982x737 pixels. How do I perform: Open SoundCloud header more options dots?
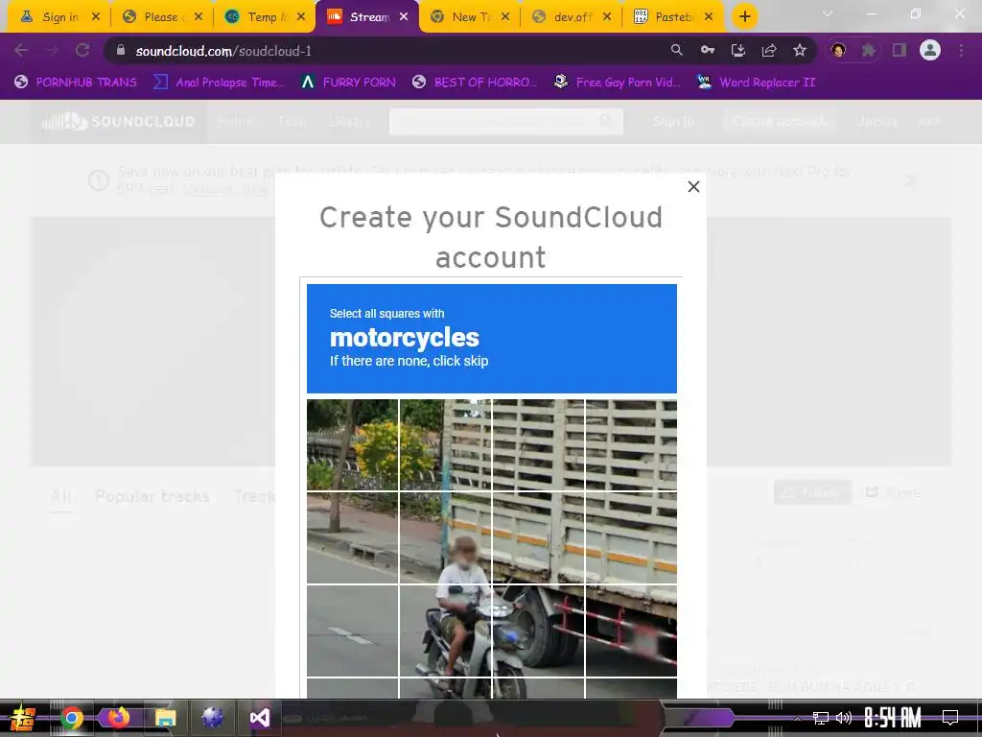tap(929, 122)
